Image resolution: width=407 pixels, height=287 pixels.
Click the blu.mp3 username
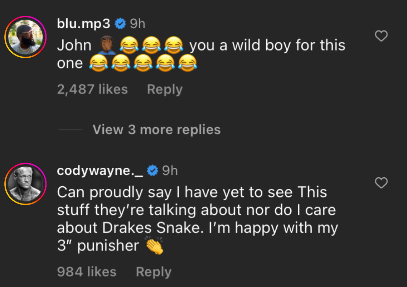[83, 24]
